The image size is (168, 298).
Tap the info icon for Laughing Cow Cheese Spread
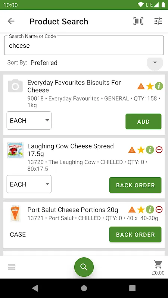(x=150, y=150)
